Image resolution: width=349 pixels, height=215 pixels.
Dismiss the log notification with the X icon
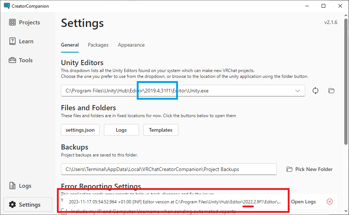tap(329, 201)
